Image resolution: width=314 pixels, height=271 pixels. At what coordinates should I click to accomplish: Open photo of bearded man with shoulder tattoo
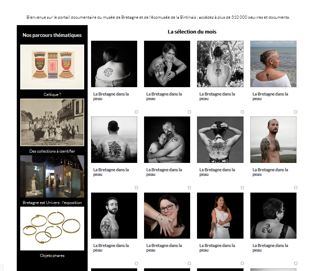(114, 215)
